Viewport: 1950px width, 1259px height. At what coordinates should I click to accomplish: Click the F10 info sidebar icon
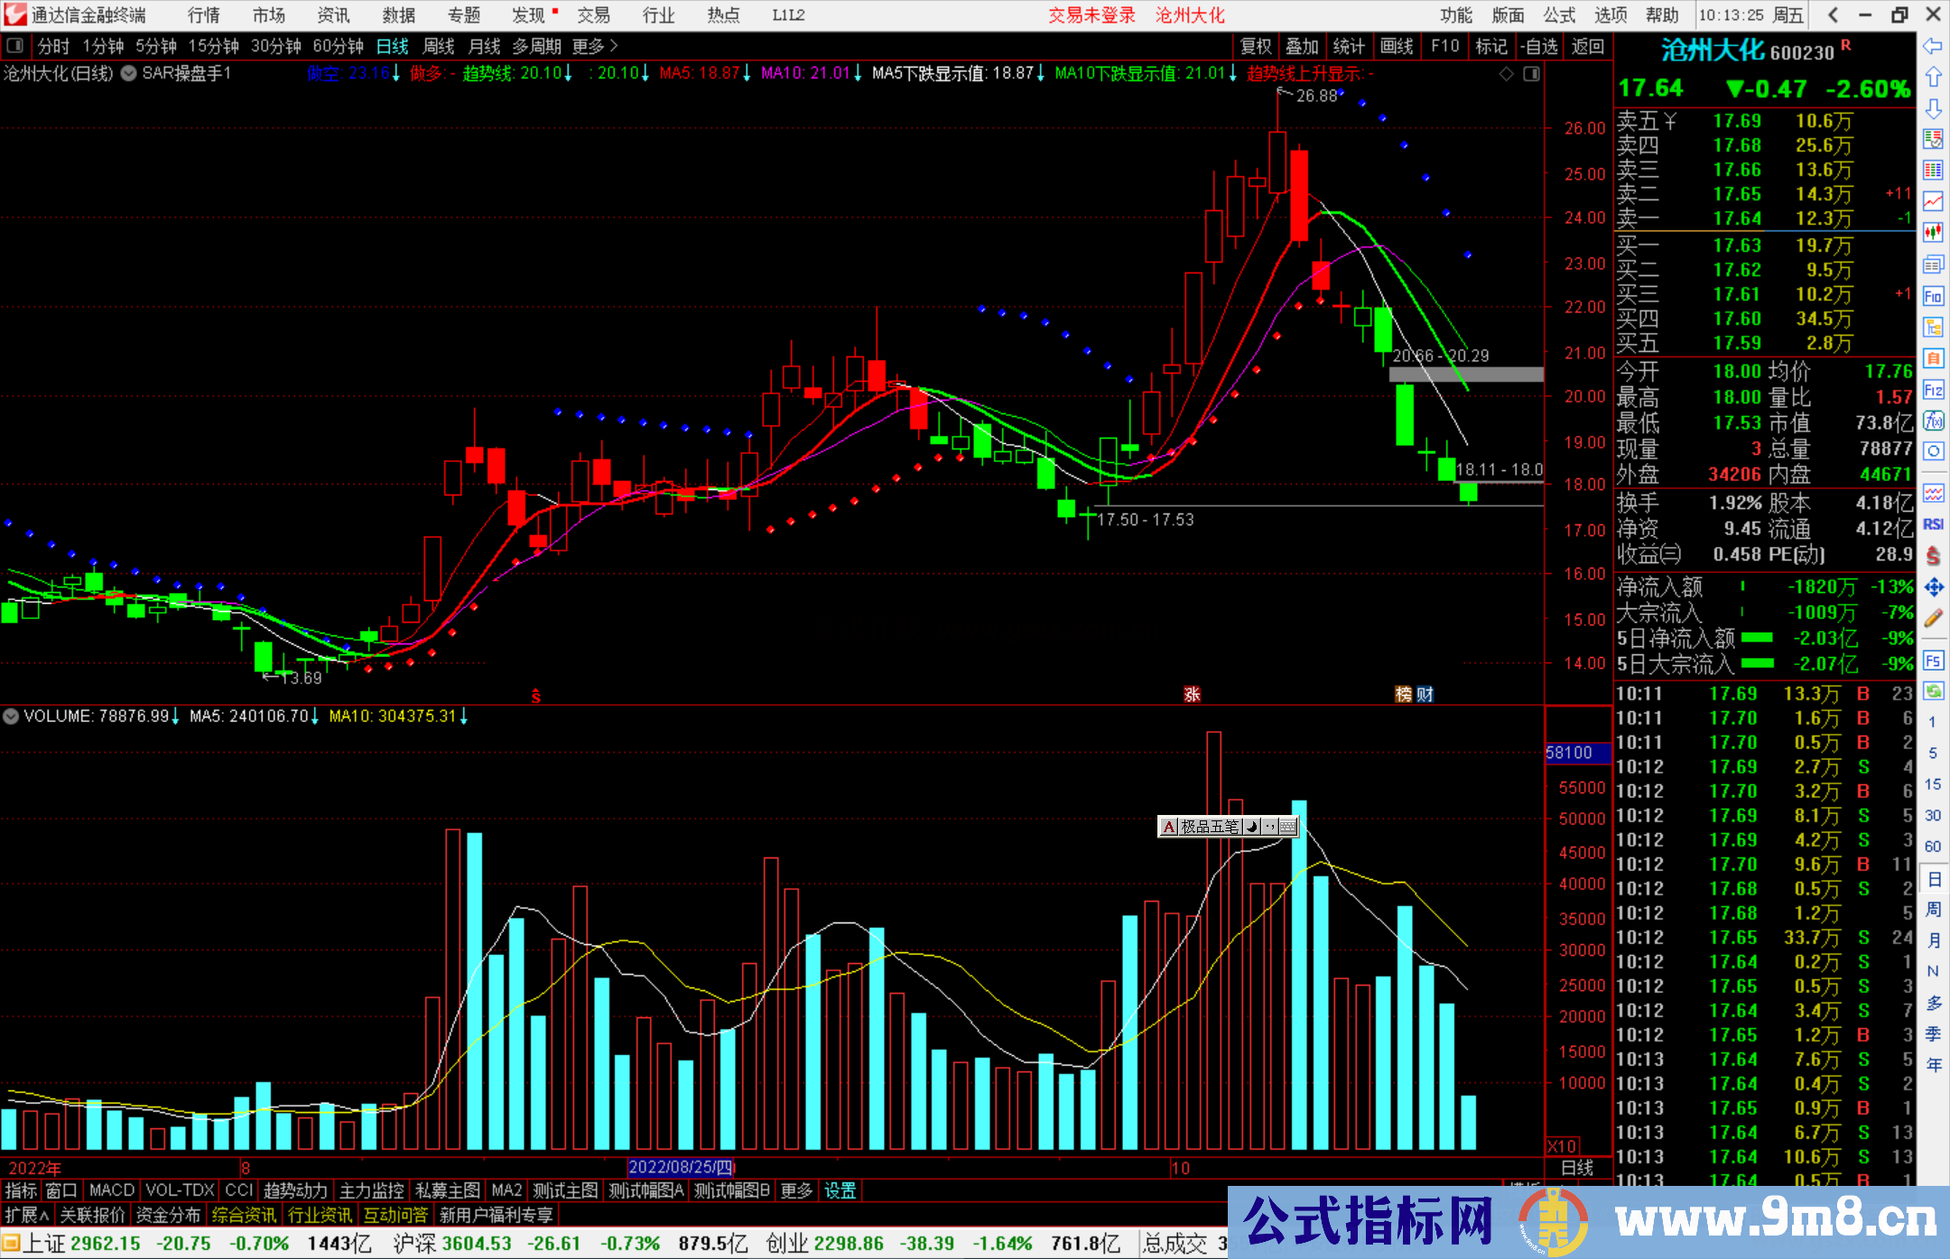point(1933,296)
